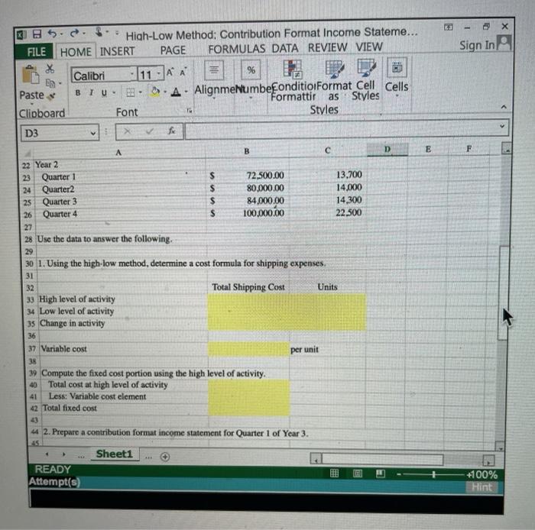Open Insert Function fx
Screen dimensions: 535x530
point(172,131)
